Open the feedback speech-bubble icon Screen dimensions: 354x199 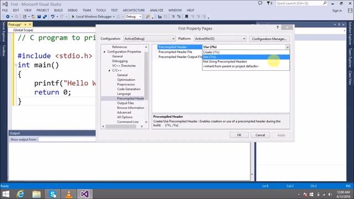coord(260,3)
